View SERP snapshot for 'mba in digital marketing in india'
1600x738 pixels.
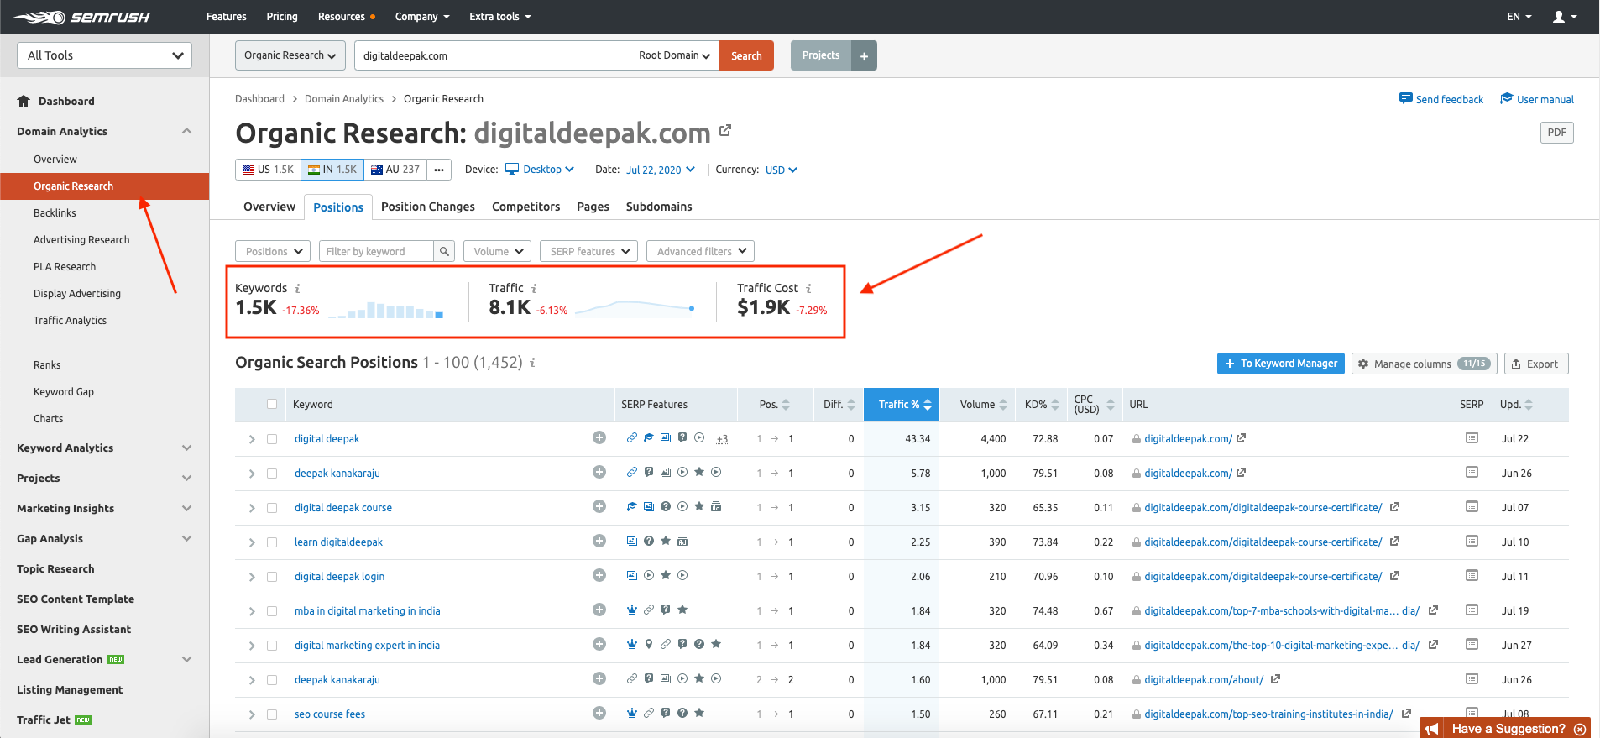(x=1472, y=610)
